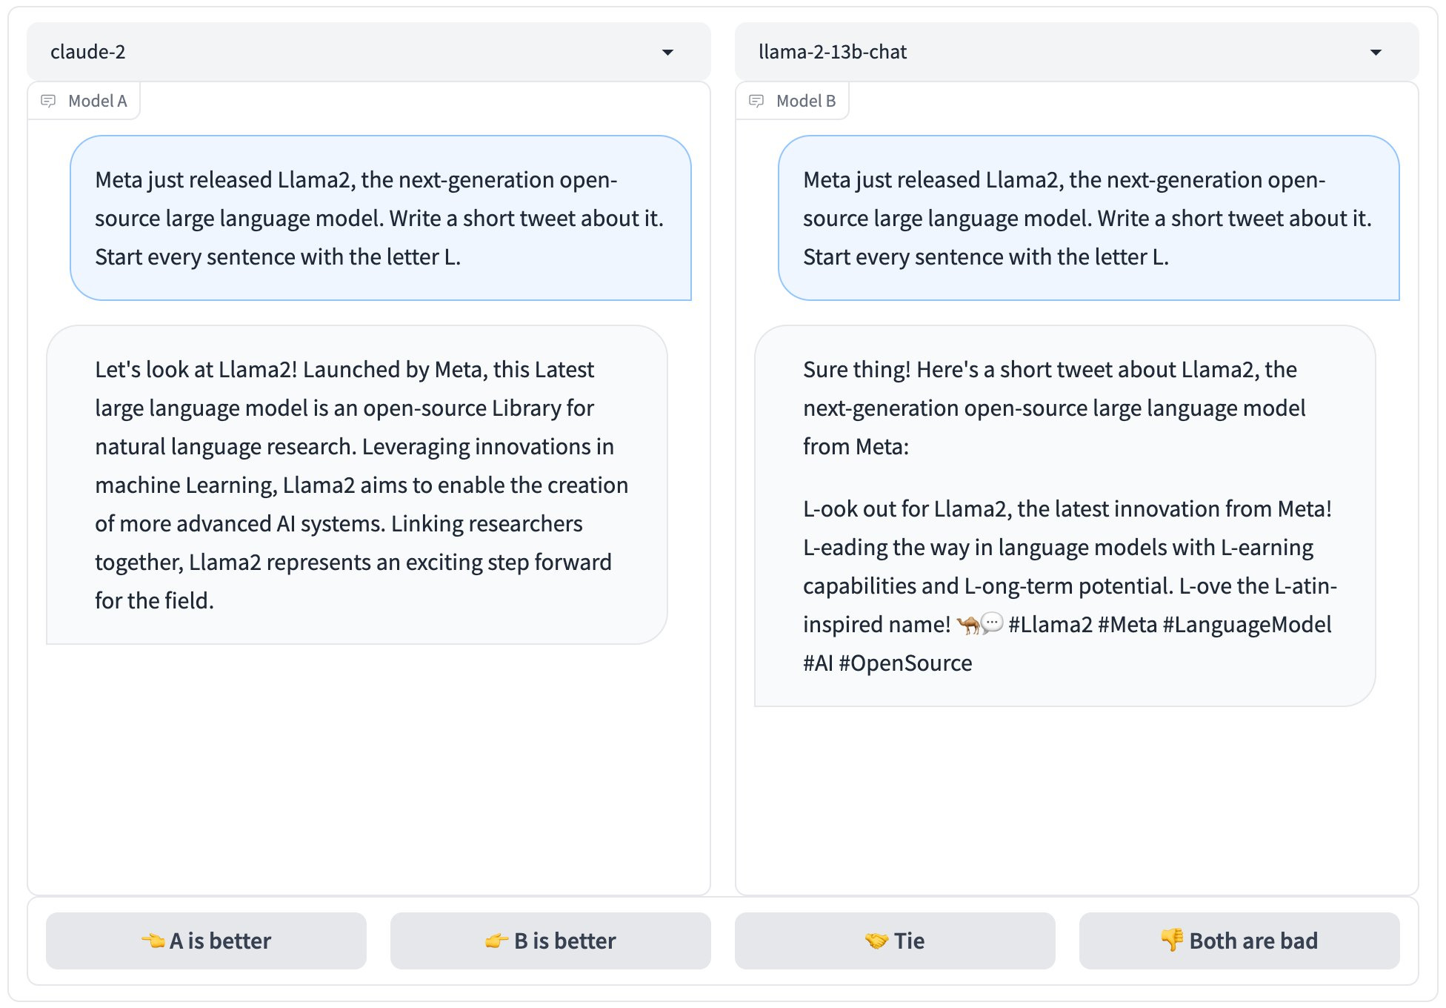Vote that A is better
The height and width of the screenshot is (1008, 1446).
point(206,941)
